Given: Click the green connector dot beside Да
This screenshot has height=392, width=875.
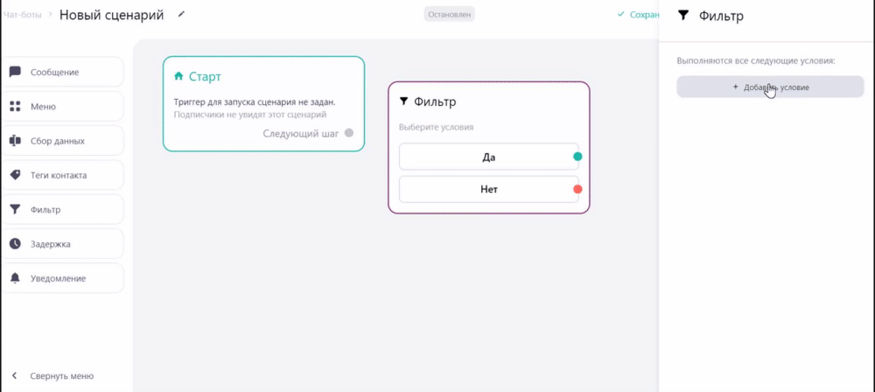Looking at the screenshot, I should (x=577, y=157).
